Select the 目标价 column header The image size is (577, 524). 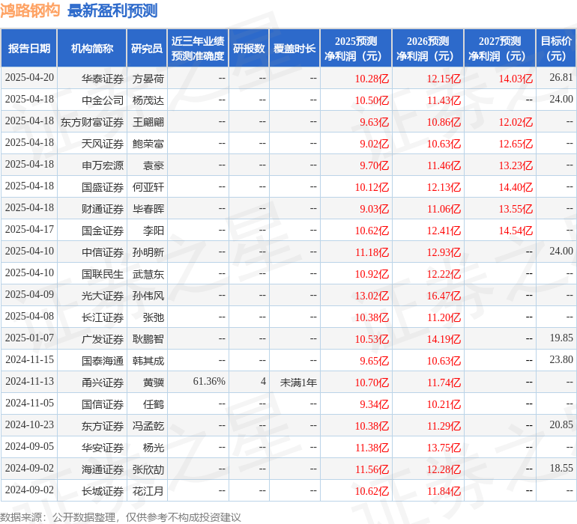coord(556,49)
